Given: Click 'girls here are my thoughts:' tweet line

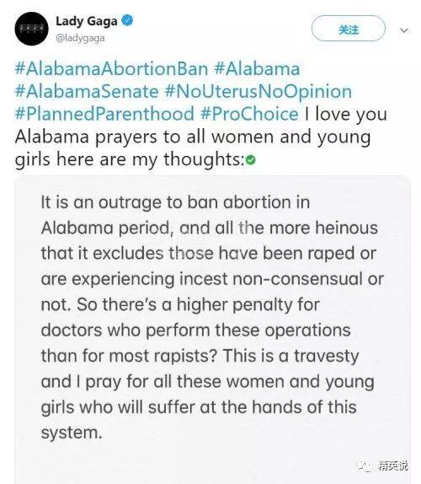Looking at the screenshot, I should [x=130, y=159].
